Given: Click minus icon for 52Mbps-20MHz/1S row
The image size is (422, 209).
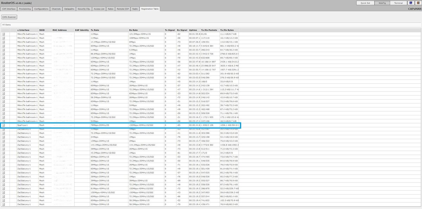Looking at the screenshot, I should click(4, 204).
